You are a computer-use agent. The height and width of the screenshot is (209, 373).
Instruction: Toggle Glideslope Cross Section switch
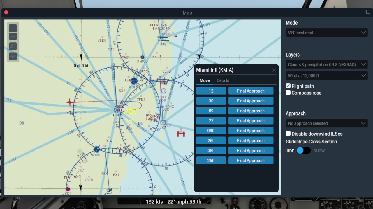coord(303,151)
